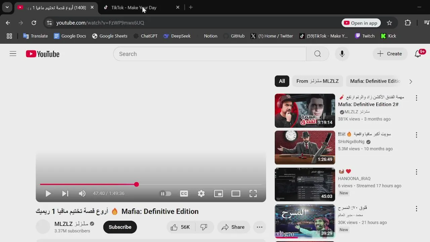Click the HANOONA_IRAQ channel name
The image size is (430, 242).
354,178
